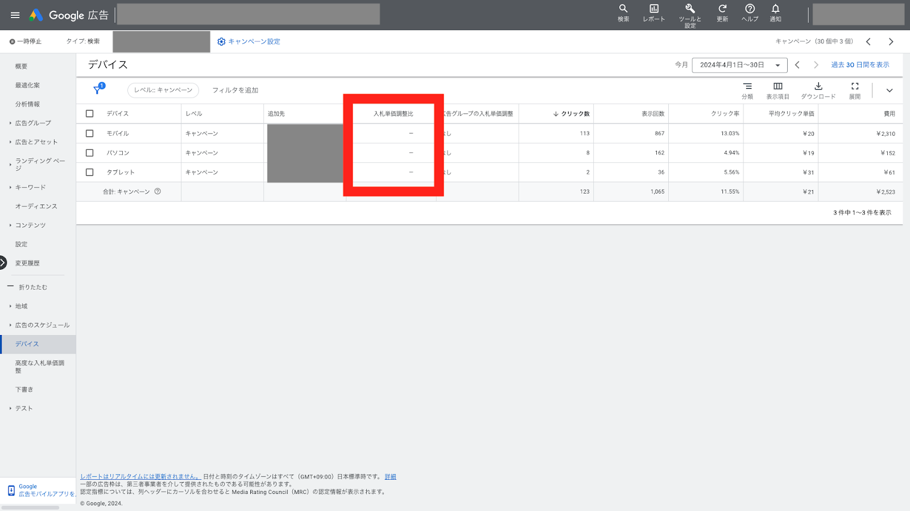This screenshot has height=511, width=910.
Task: Click the モバイル bid adjustment cell
Action: coord(394,133)
